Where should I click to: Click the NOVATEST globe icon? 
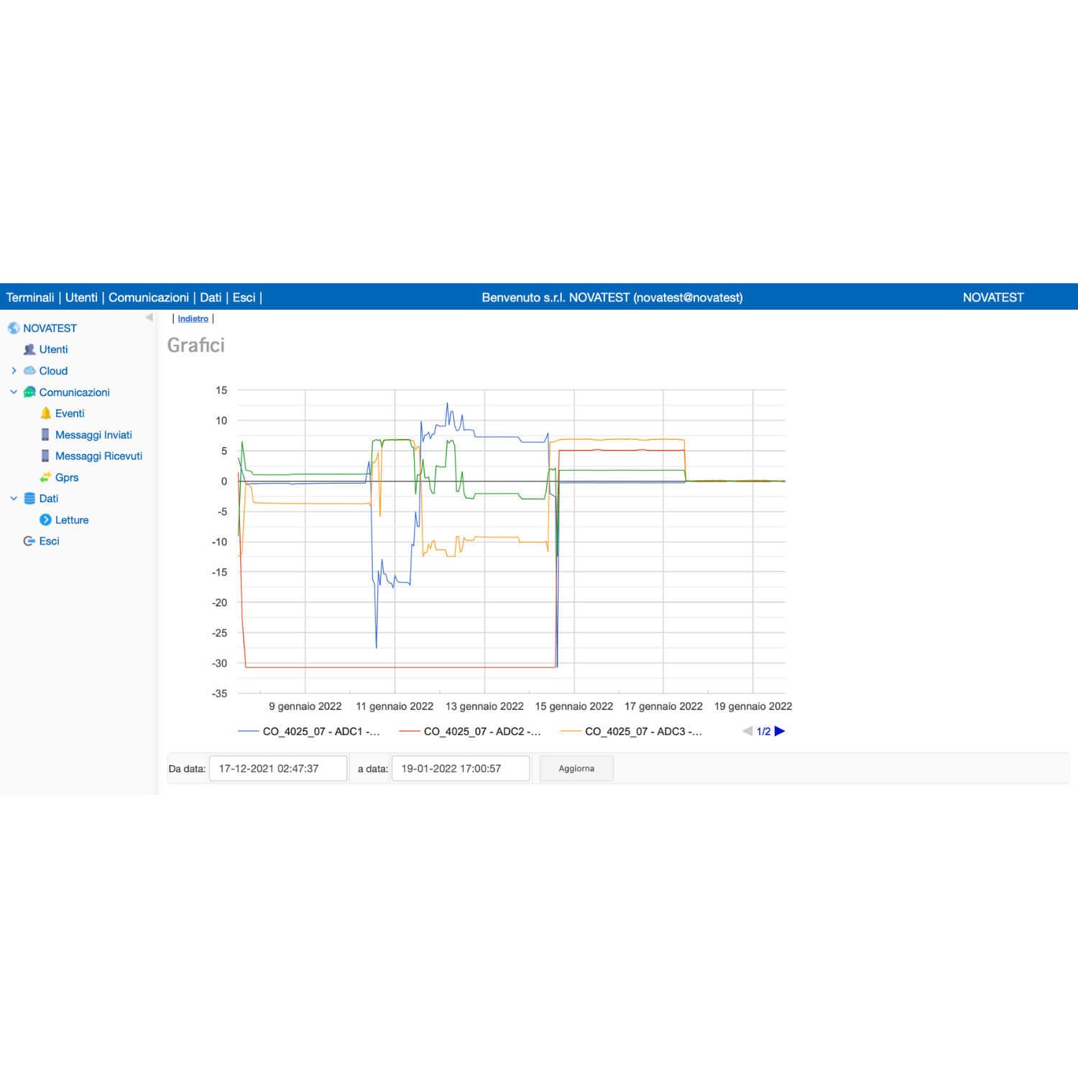(13, 328)
